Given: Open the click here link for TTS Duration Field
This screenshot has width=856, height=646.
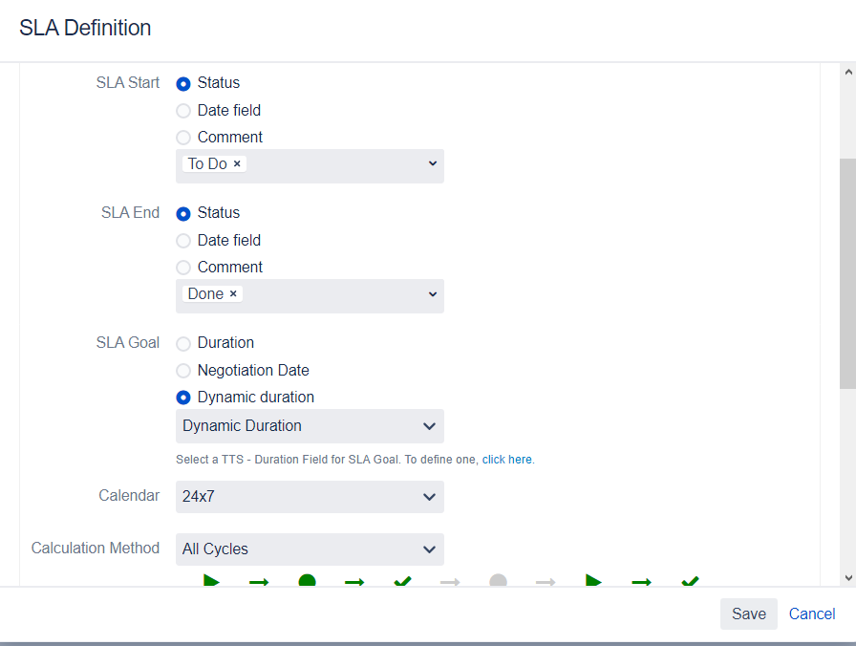Looking at the screenshot, I should click(506, 459).
